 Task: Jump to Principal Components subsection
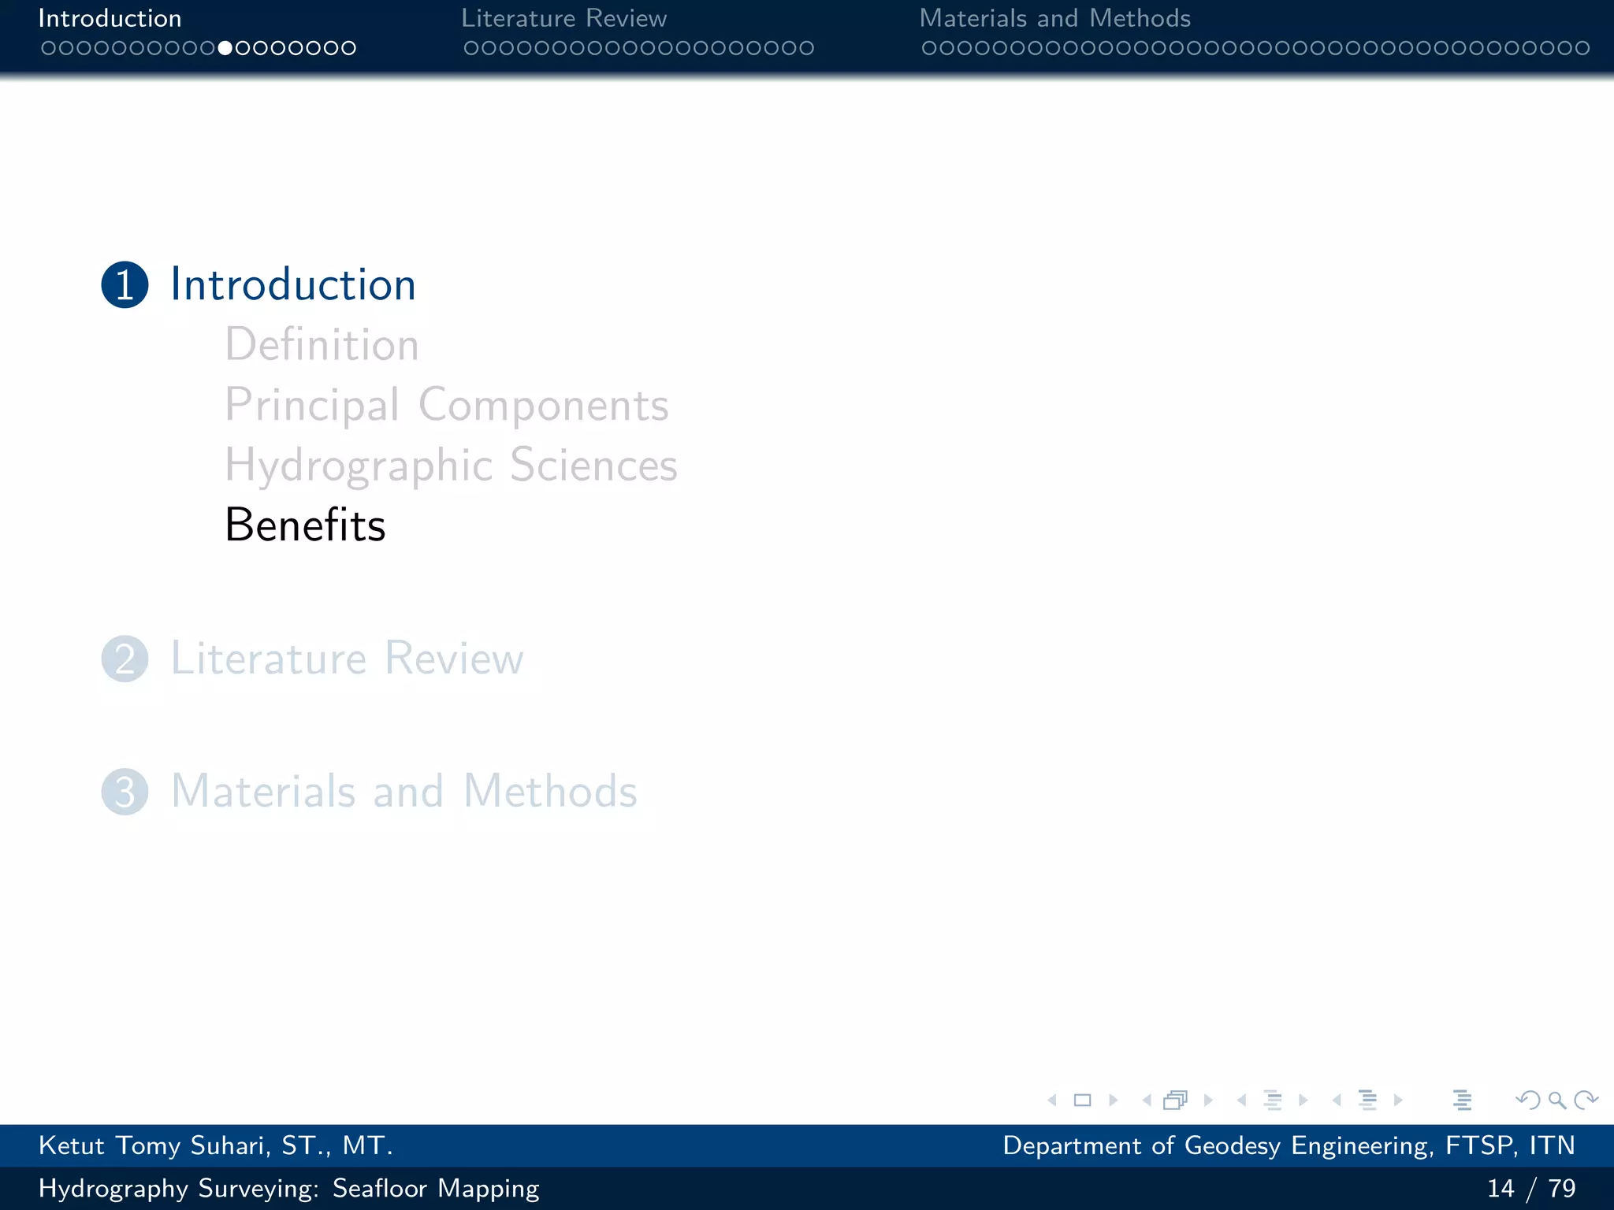[447, 406]
